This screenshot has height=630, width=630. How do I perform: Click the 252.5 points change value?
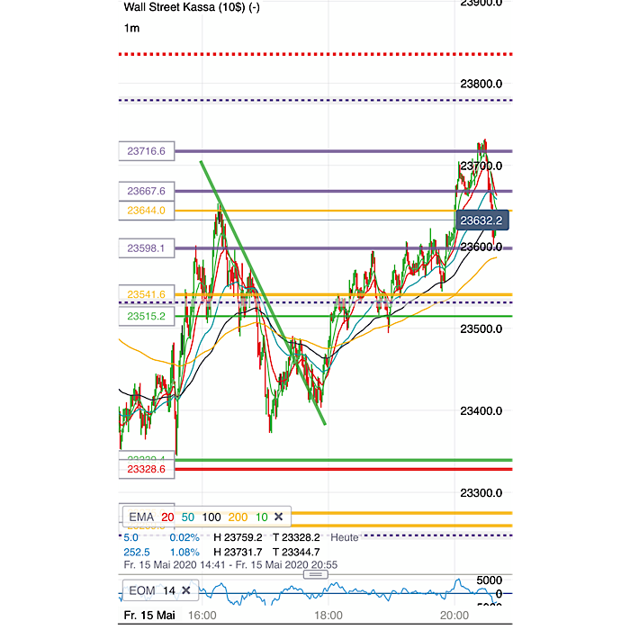(137, 552)
